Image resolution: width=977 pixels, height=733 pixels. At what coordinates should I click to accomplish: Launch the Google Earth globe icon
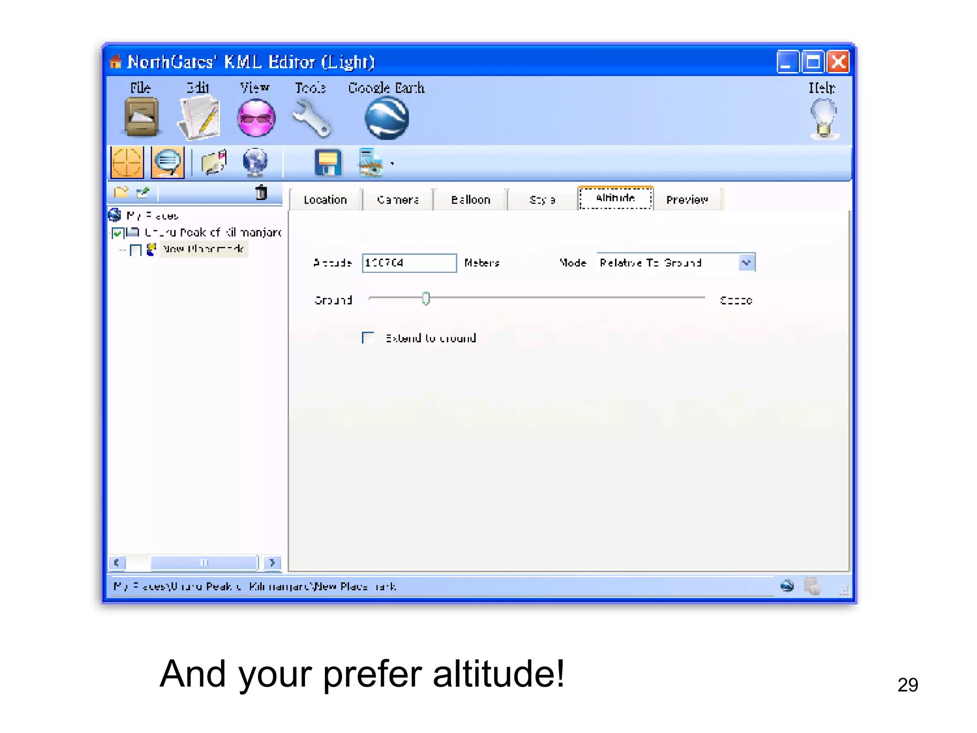pos(386,118)
